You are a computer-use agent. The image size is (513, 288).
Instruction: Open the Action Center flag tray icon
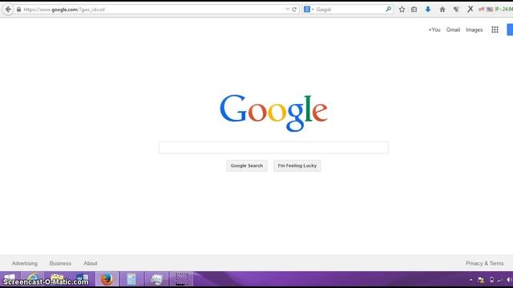481,280
